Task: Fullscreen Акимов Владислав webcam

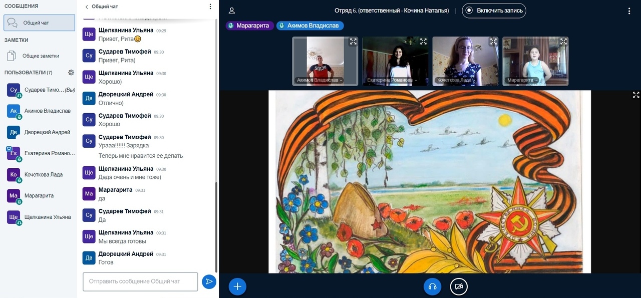Action: tap(353, 42)
